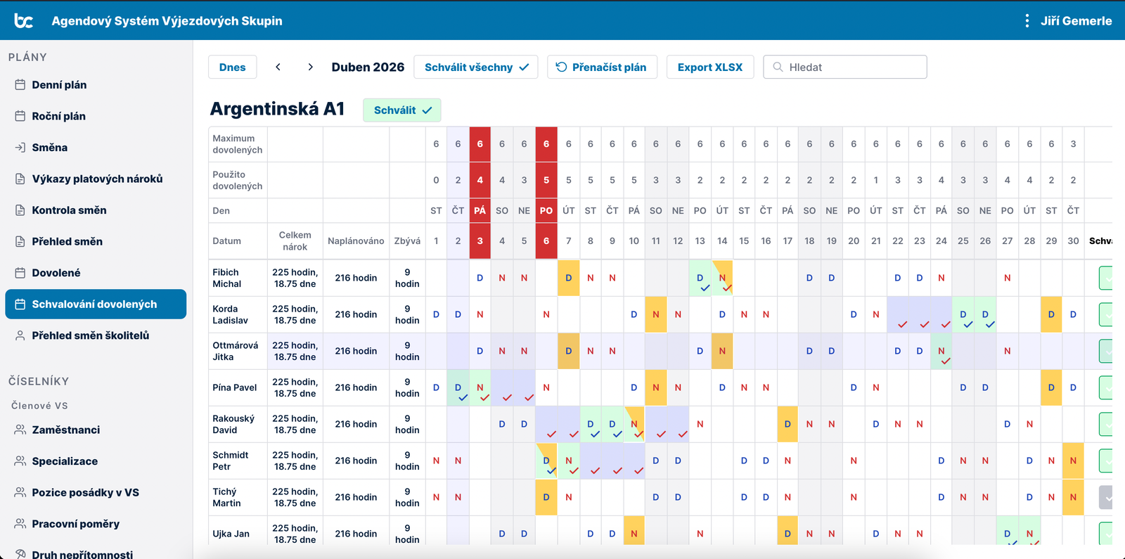Click red highlighted date 3 column header
The image size is (1125, 559).
[x=480, y=241]
